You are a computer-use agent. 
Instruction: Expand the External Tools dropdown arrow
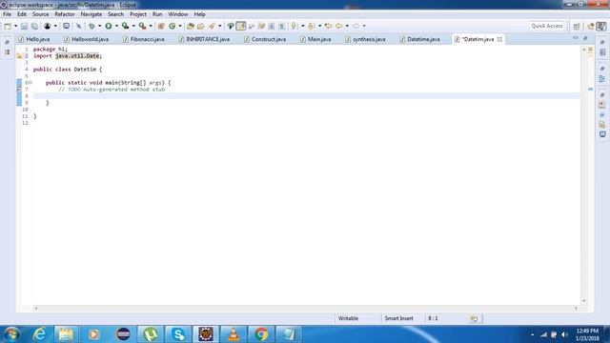(x=151, y=26)
